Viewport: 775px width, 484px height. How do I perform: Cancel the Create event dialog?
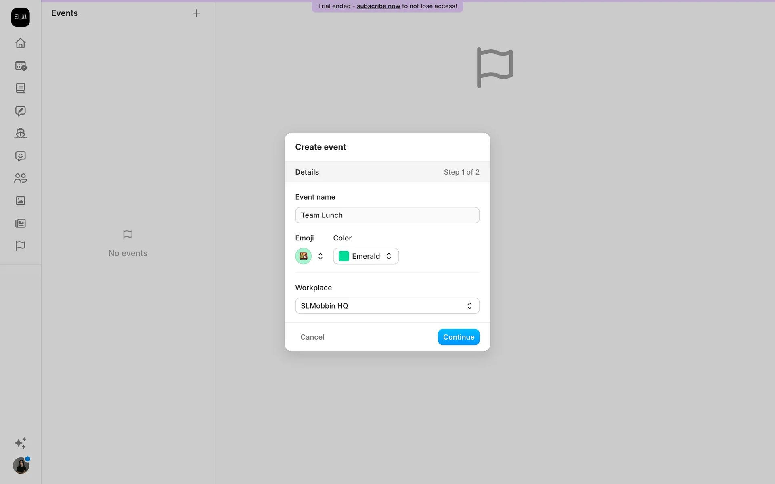point(312,337)
